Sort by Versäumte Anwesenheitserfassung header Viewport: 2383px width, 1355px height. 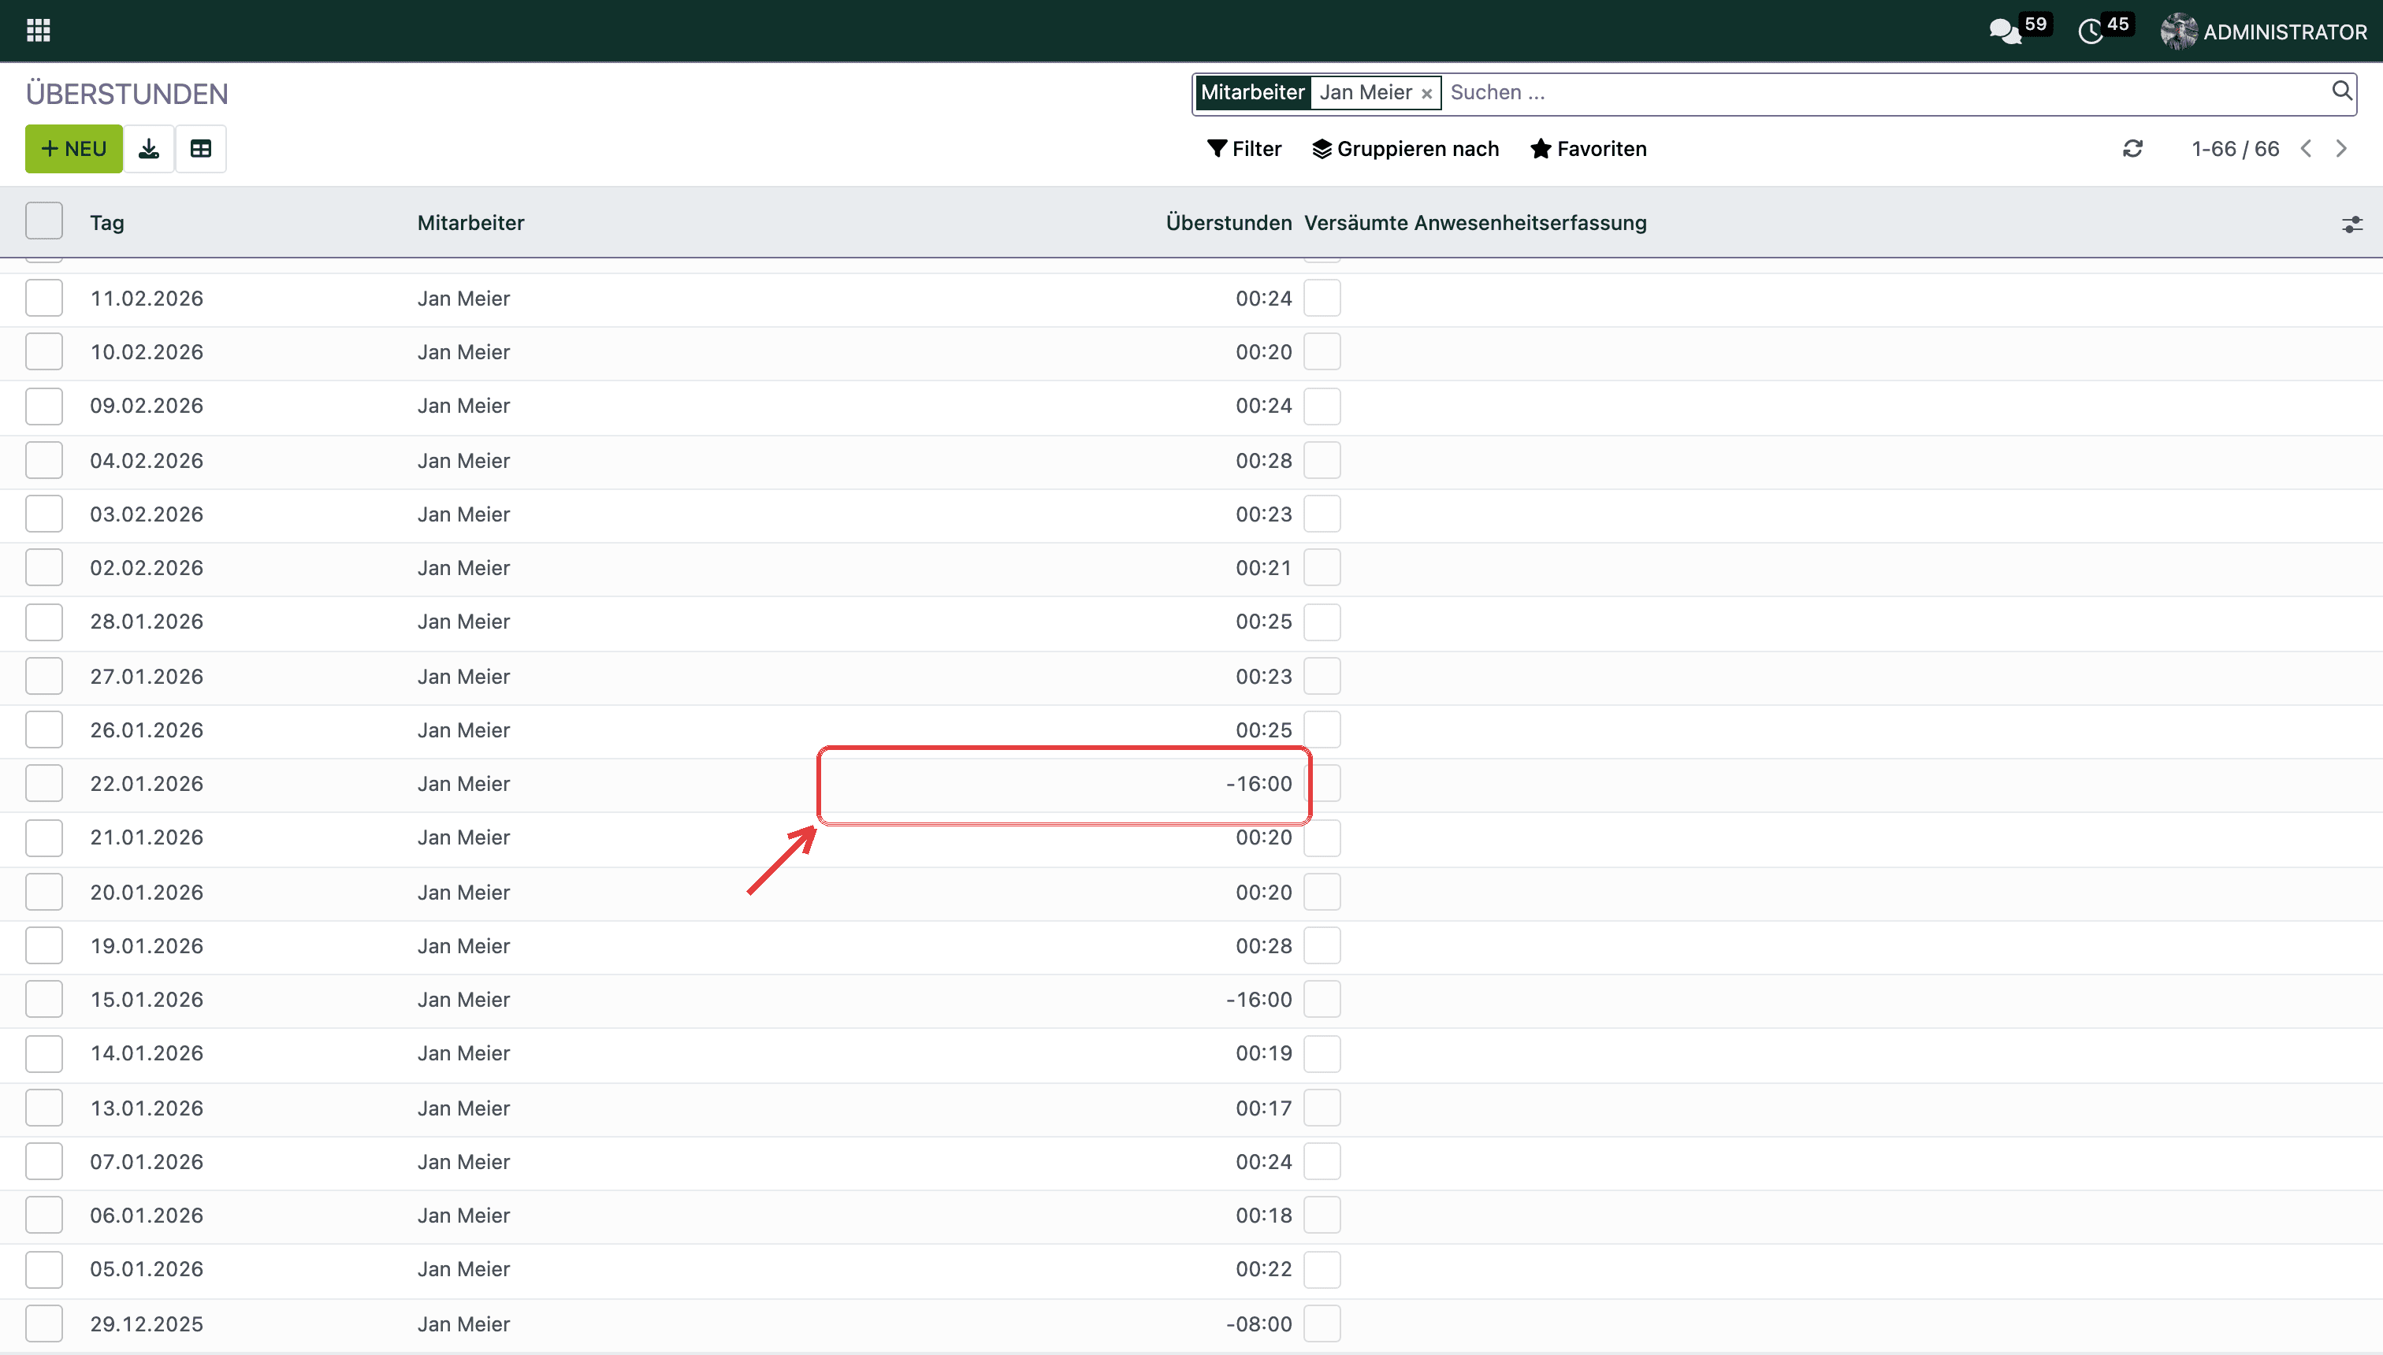1475,222
